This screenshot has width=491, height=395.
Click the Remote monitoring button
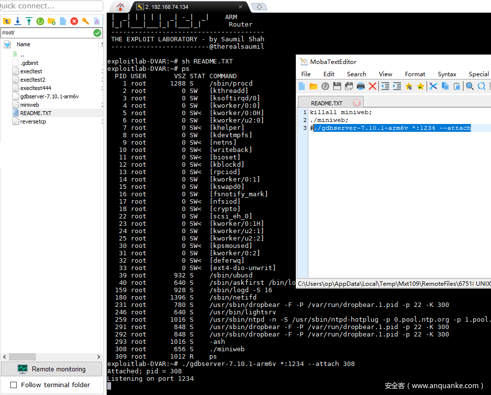pos(52,369)
